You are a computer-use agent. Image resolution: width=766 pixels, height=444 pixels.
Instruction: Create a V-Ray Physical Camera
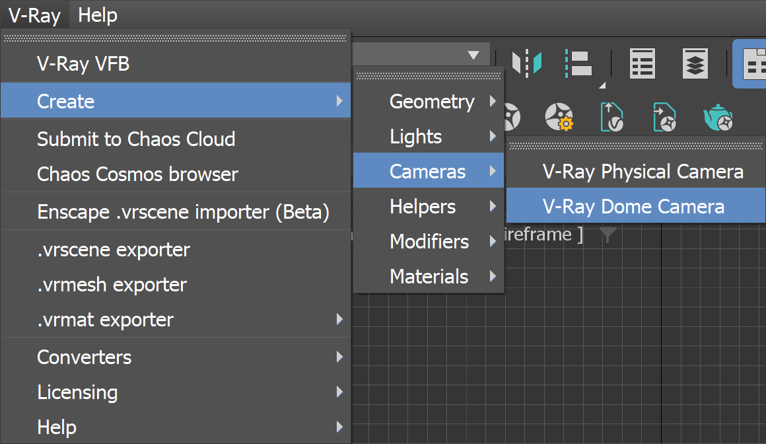point(635,171)
